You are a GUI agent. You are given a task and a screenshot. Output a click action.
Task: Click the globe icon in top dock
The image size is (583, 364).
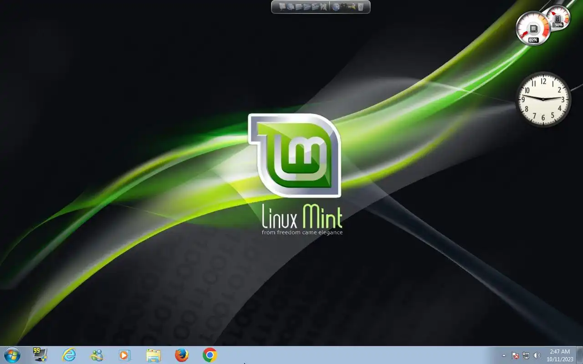pos(336,7)
